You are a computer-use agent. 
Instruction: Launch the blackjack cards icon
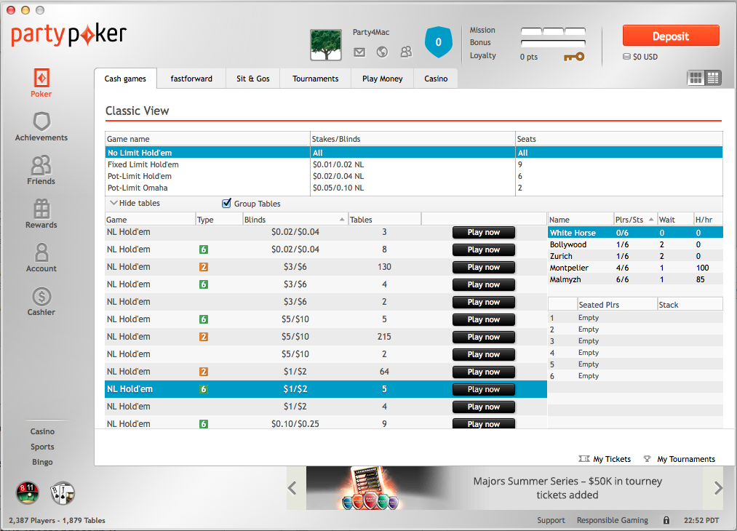(63, 493)
